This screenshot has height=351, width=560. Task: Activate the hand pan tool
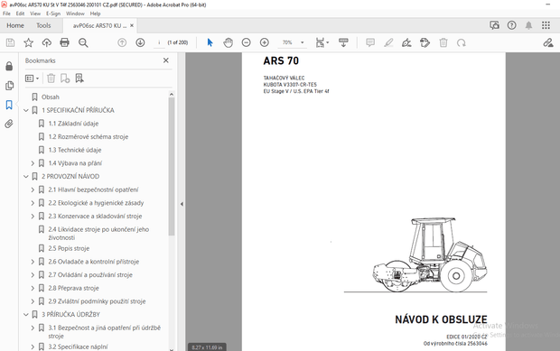228,42
